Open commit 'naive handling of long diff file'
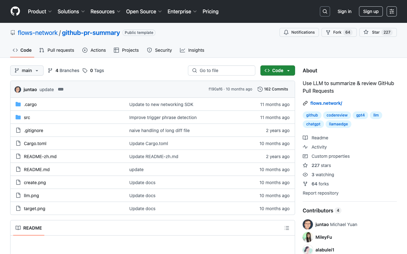Viewport: 407px width, 254px height. (x=160, y=130)
